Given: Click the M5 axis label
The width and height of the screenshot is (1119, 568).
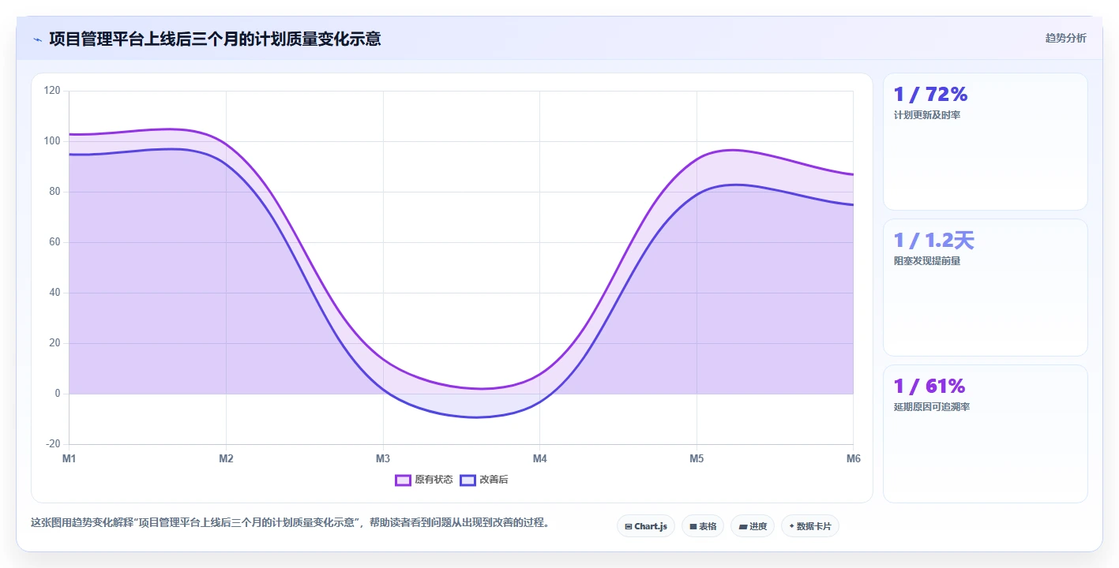Looking at the screenshot, I should pyautogui.click(x=697, y=458).
